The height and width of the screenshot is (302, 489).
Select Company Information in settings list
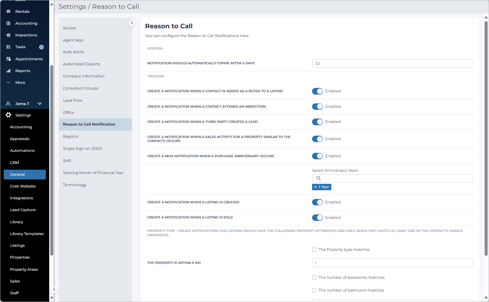(84, 76)
